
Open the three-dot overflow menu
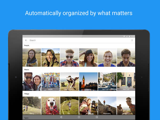pos(132,40)
